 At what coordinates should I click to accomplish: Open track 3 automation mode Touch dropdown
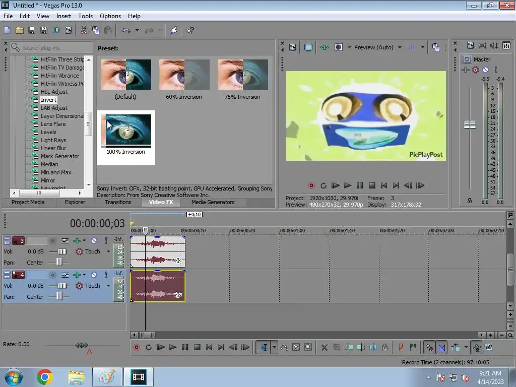pyautogui.click(x=108, y=251)
